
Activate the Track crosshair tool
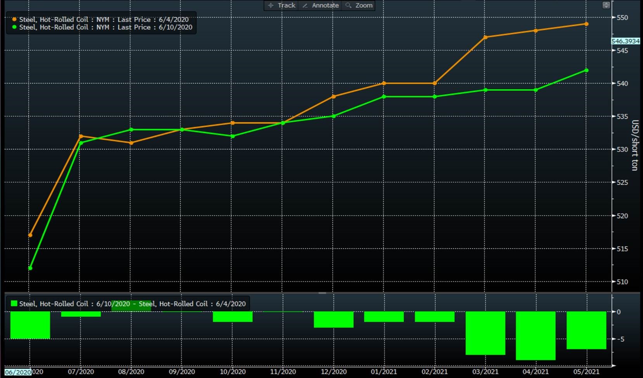pyautogui.click(x=282, y=5)
